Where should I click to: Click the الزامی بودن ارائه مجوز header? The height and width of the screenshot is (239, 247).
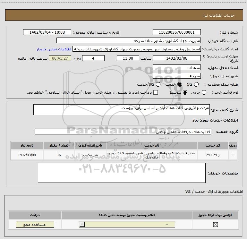pyautogui.click(x=215, y=215)
